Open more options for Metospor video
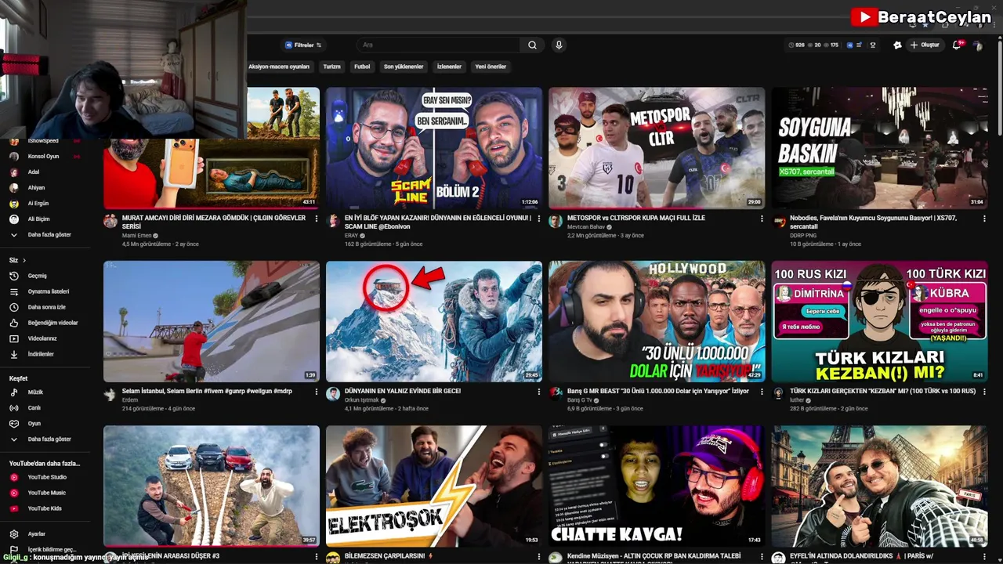Image resolution: width=1003 pixels, height=564 pixels. [x=762, y=219]
